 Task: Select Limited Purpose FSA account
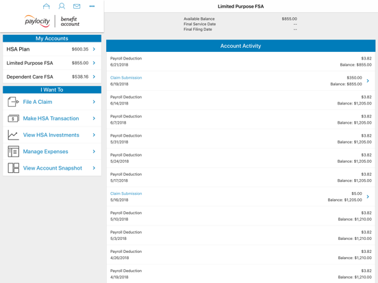52,63
